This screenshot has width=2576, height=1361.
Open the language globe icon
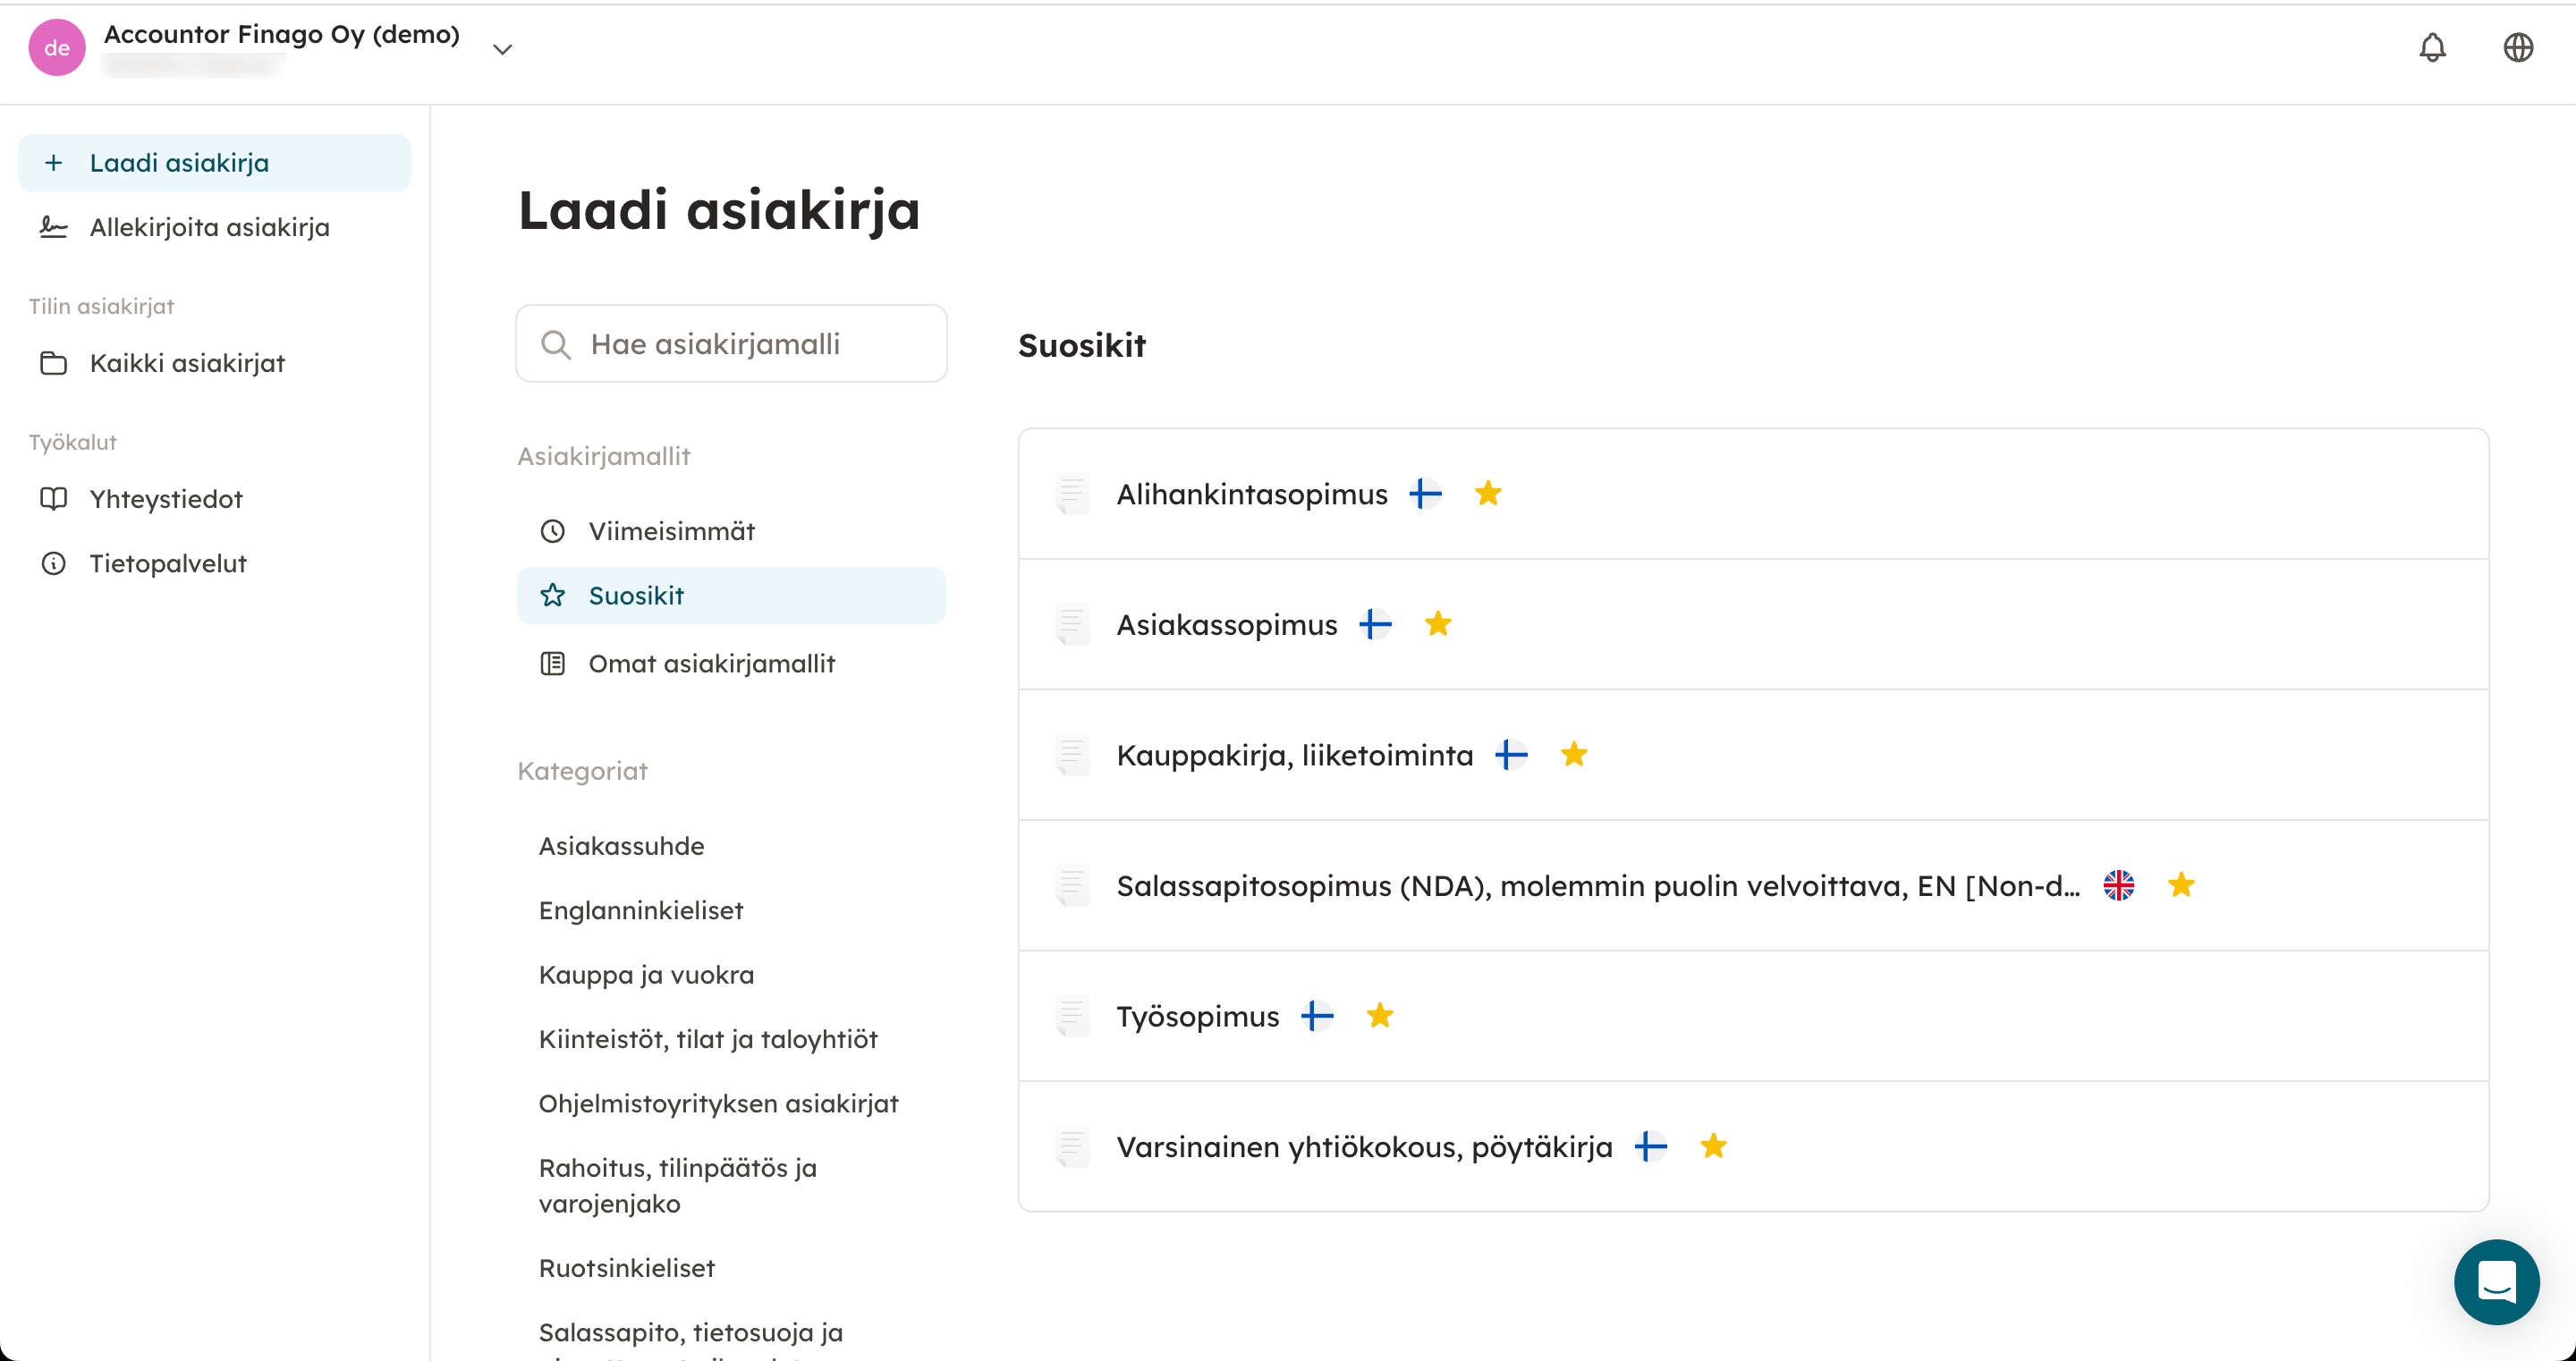2517,47
